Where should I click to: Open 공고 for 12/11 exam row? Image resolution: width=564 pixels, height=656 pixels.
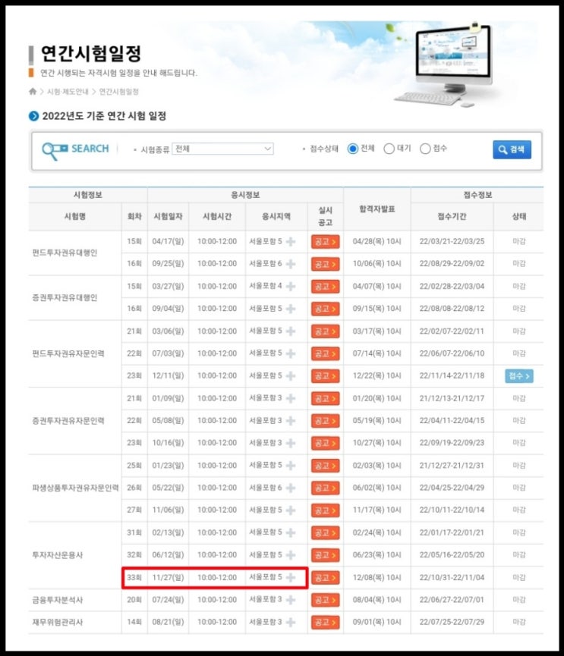tap(326, 376)
